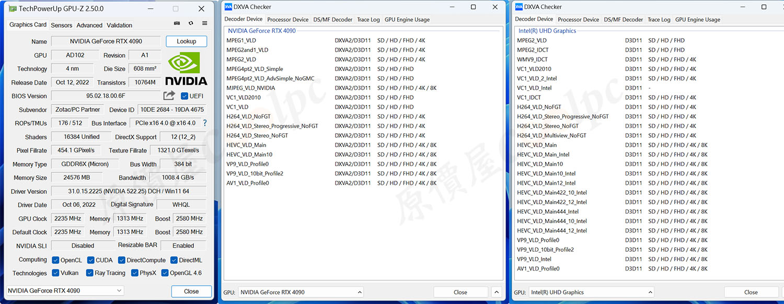Click Close button in NVIDIA DXVA Checker window
Image resolution: width=784 pixels, height=304 pixels.
(x=460, y=293)
